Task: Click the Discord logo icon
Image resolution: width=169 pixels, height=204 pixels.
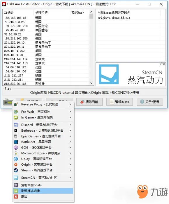Action: (x=16, y=125)
